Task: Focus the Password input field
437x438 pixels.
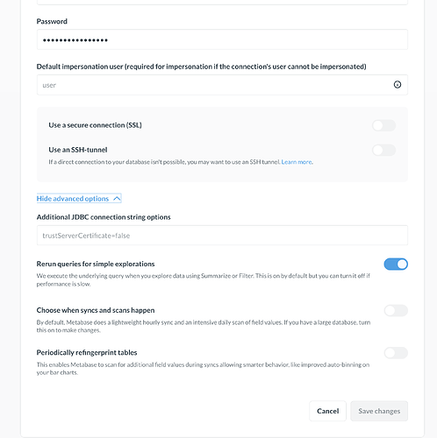Action: 222,39
